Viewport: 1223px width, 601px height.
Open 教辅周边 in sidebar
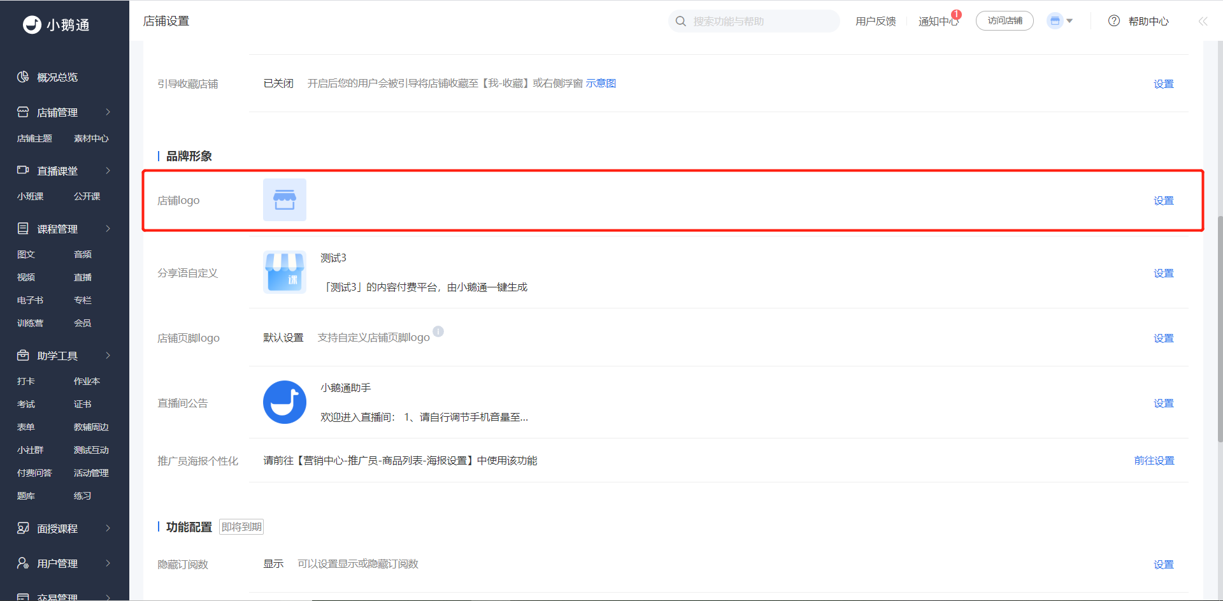pyautogui.click(x=91, y=427)
